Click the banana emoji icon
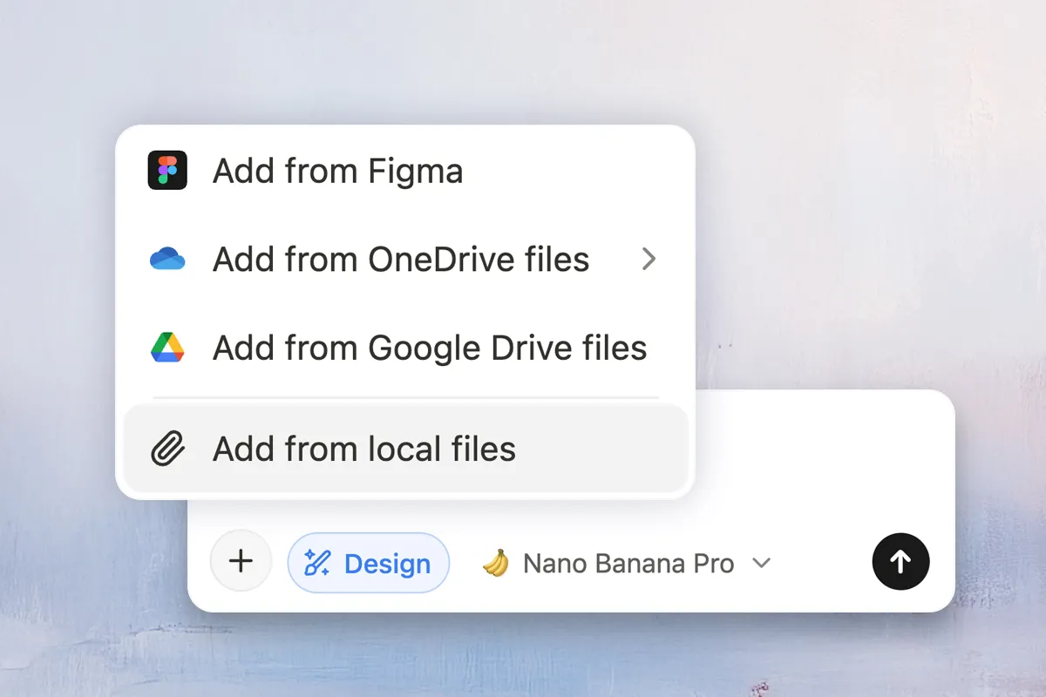 [496, 564]
